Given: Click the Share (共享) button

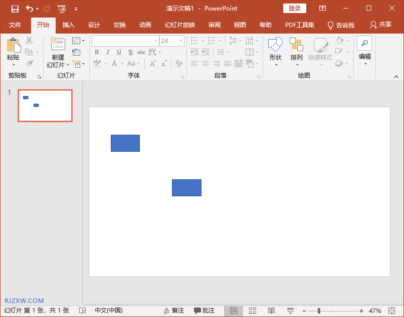Looking at the screenshot, I should point(380,25).
